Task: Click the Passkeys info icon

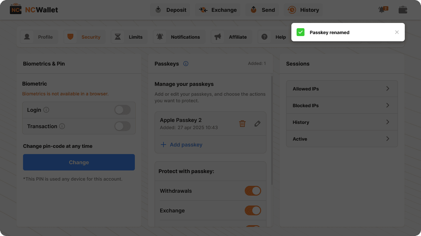Action: tap(186, 64)
